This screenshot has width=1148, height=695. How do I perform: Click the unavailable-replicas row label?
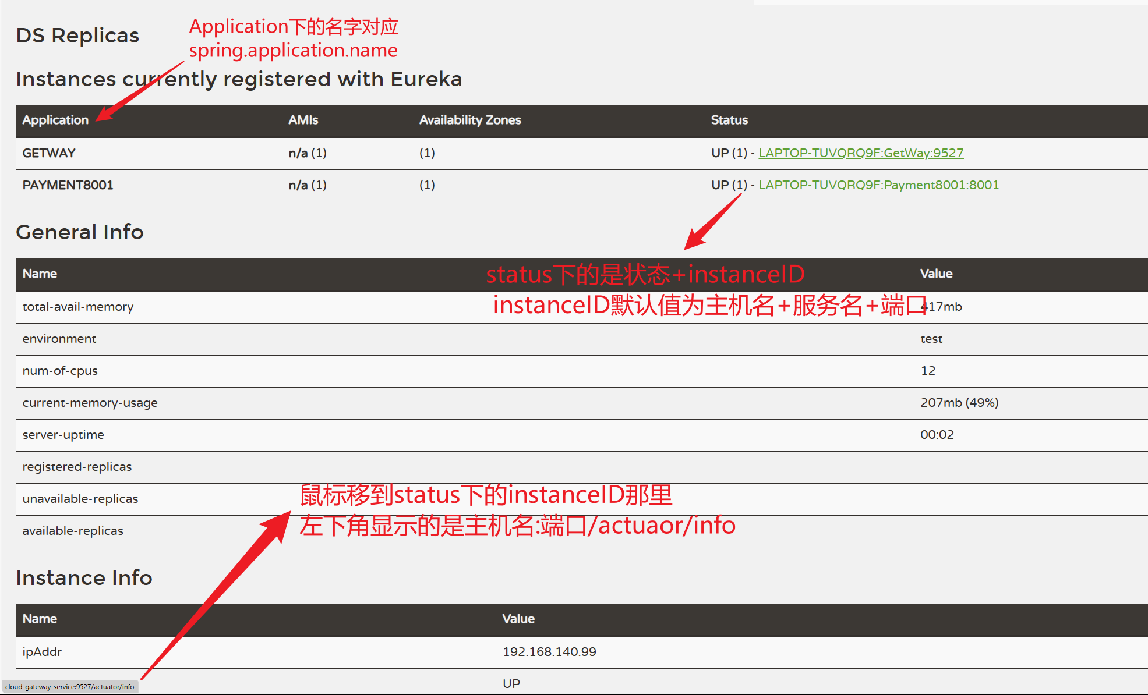point(80,499)
